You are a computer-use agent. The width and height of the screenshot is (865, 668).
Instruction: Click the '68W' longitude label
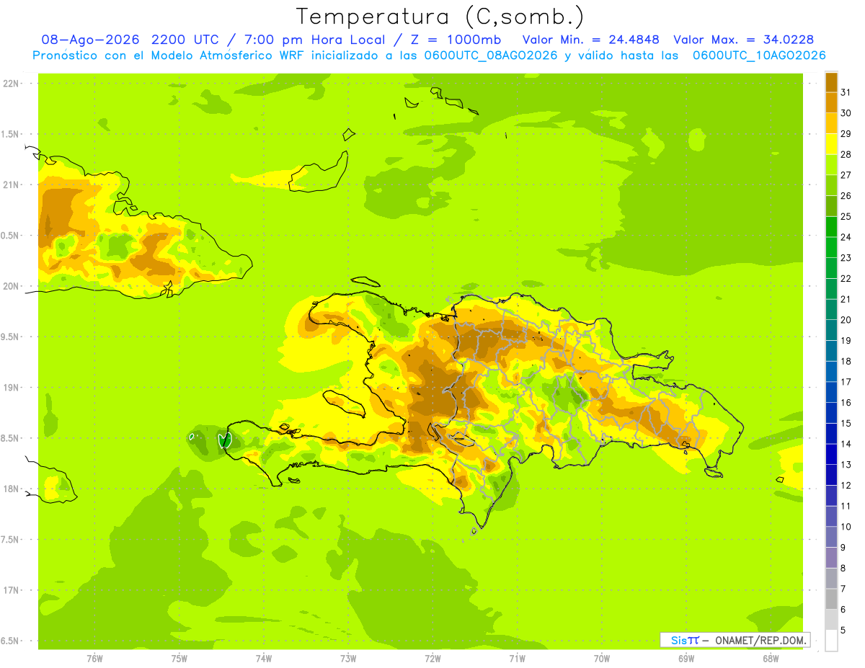tap(771, 659)
